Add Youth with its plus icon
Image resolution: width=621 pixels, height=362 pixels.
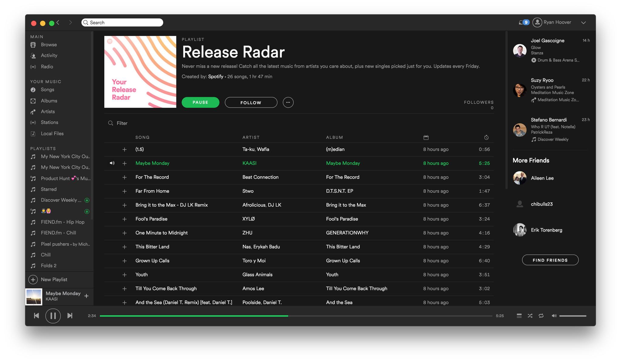pos(124,275)
